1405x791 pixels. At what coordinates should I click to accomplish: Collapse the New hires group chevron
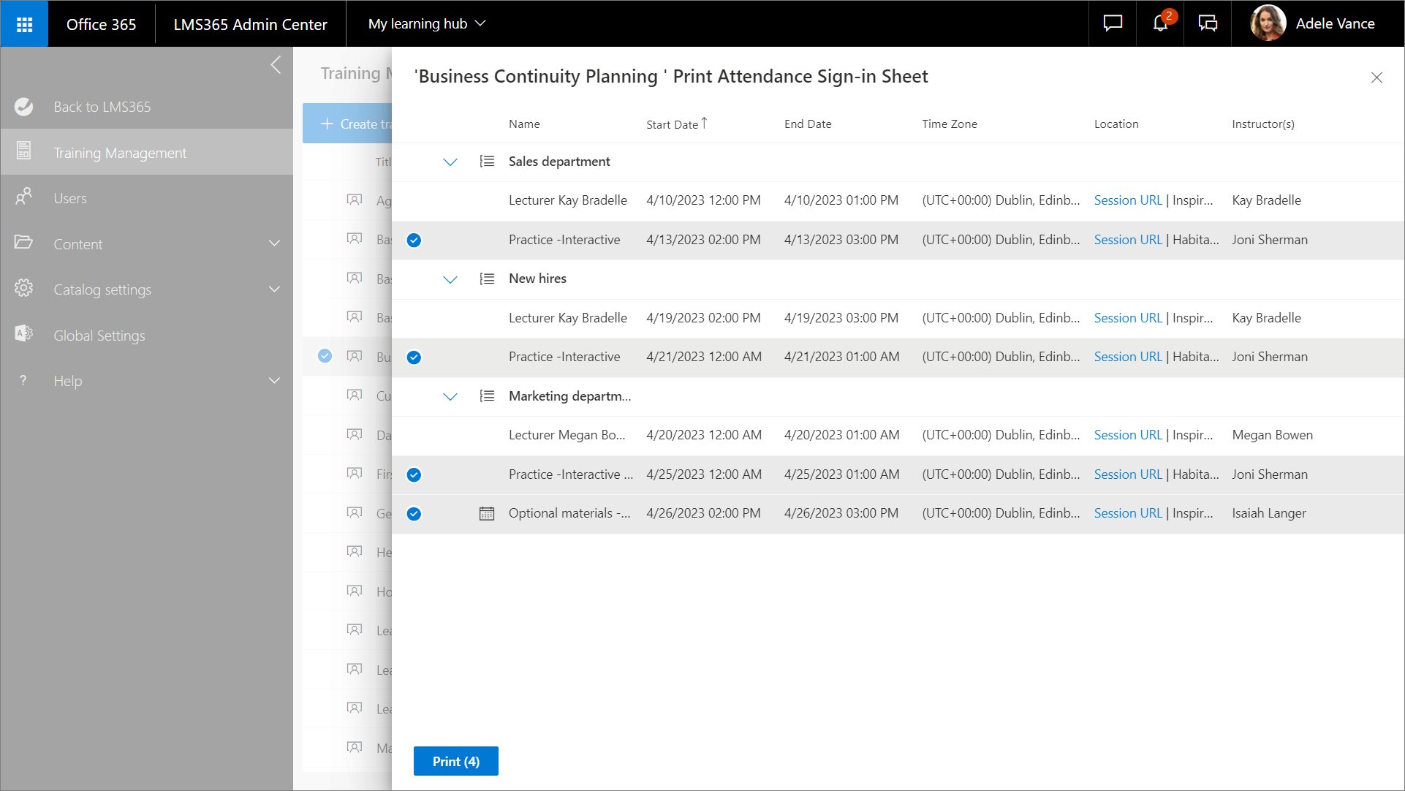coord(450,279)
